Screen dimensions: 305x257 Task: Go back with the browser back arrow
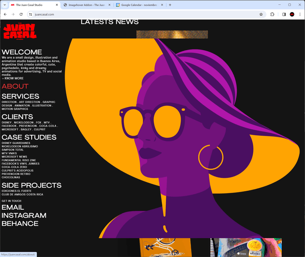pos(5,14)
